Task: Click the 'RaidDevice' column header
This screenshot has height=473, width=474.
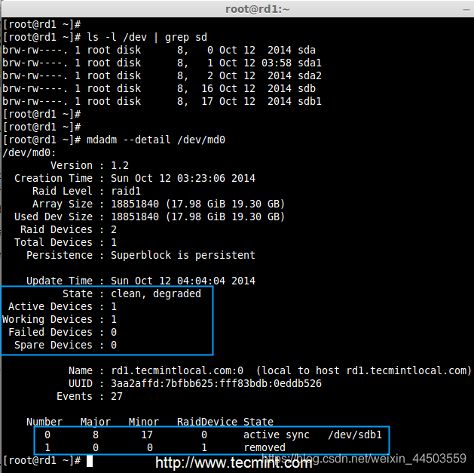Action: [x=206, y=422]
